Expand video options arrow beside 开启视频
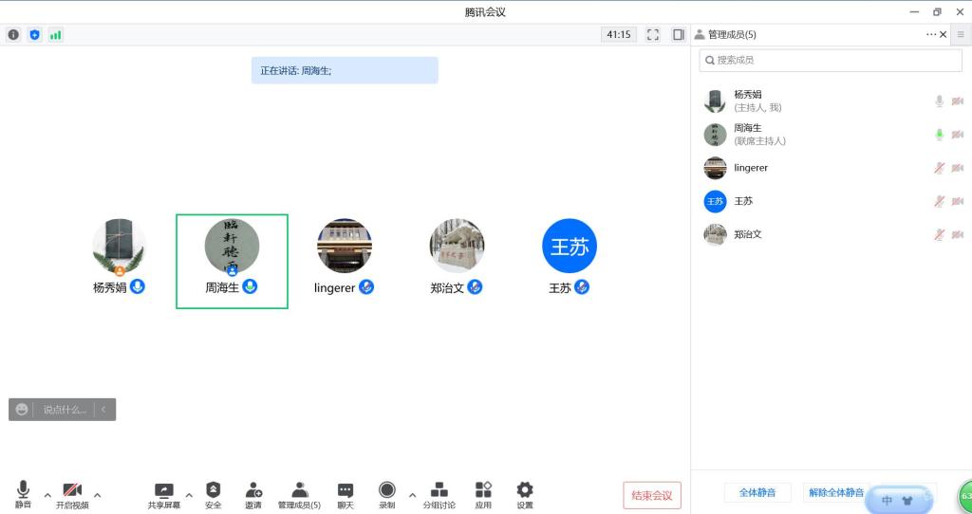This screenshot has height=514, width=972. click(97, 495)
